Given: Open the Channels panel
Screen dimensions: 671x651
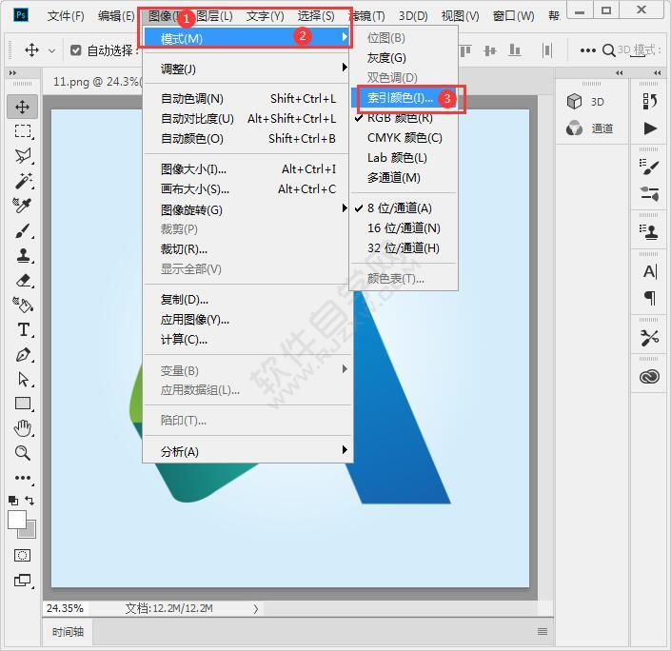Looking at the screenshot, I should (590, 128).
